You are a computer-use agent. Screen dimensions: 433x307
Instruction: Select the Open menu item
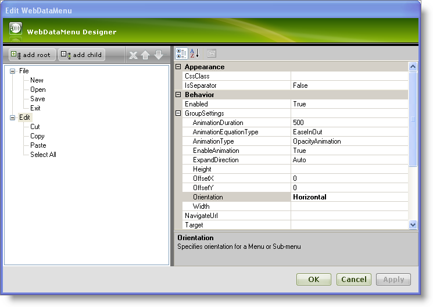[x=38, y=90]
